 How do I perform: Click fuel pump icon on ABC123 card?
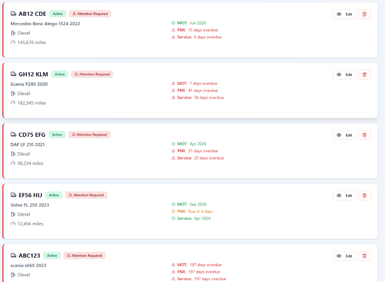(13, 274)
